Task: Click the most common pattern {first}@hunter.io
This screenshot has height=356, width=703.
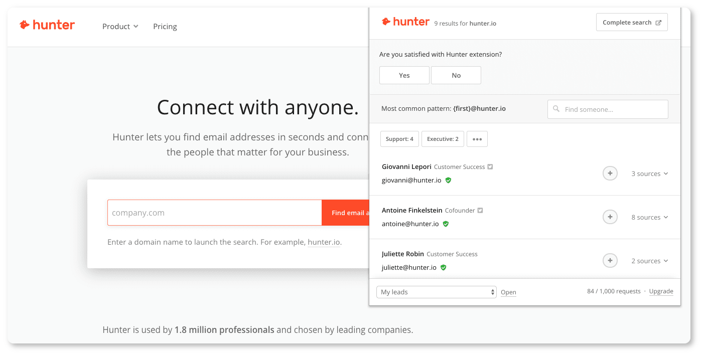Action: [x=479, y=109]
